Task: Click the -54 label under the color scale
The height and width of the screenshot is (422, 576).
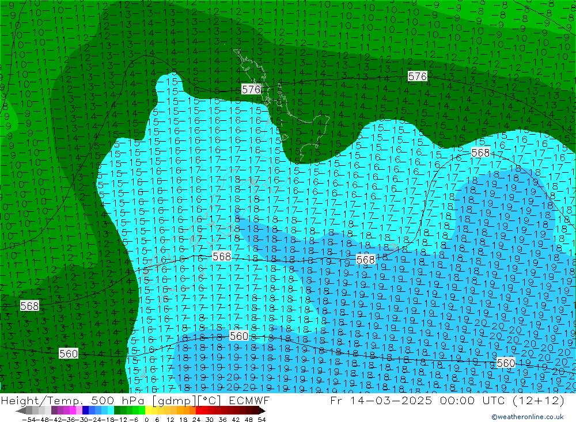Action: 29,419
